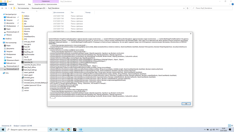
Task: Open the Файл ribbon tab
Action: click(3, 4)
